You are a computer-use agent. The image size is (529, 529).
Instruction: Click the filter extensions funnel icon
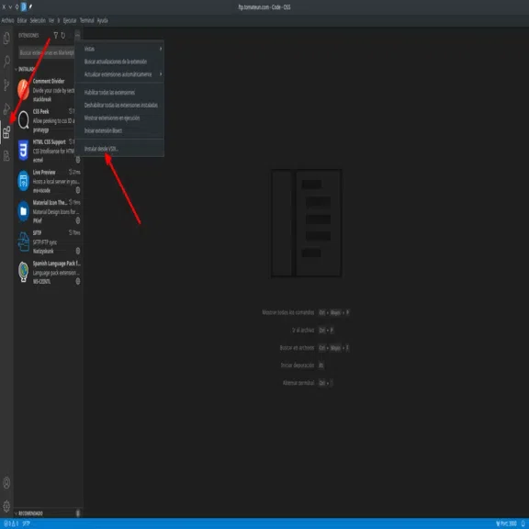pyautogui.click(x=56, y=35)
